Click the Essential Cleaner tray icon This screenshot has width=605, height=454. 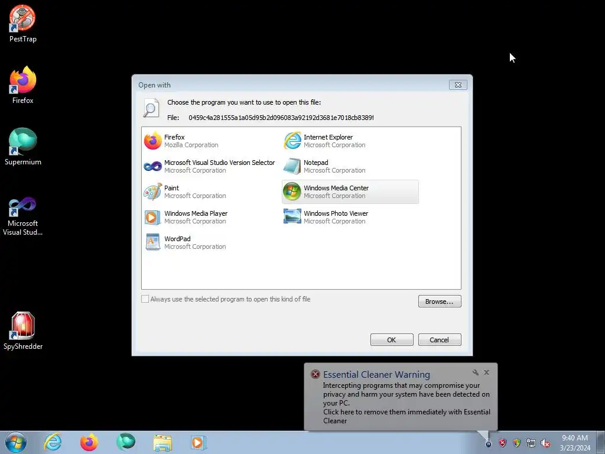488,443
